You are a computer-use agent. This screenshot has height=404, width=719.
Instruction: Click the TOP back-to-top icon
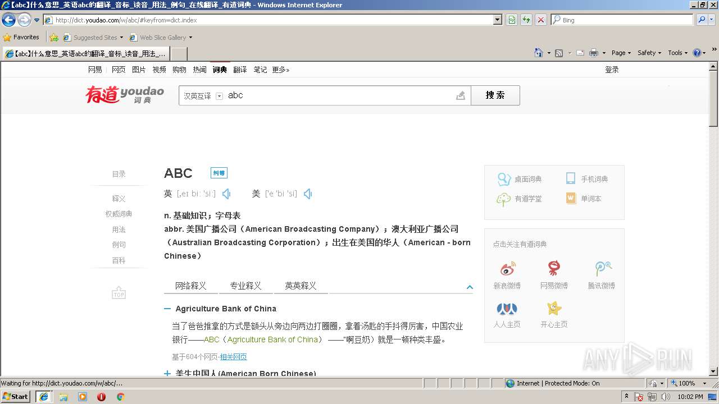pyautogui.click(x=119, y=293)
